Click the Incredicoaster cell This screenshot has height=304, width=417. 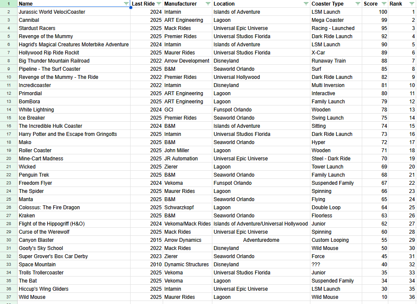(x=74, y=85)
